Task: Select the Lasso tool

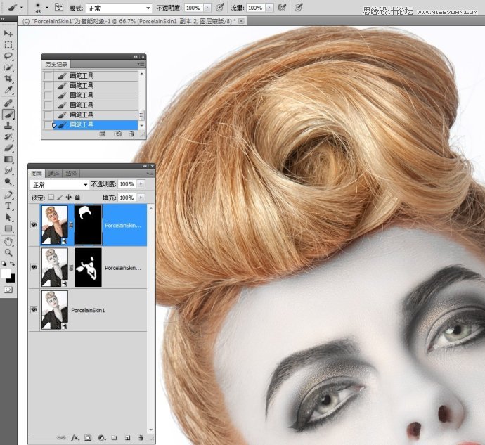Action: tap(8, 56)
